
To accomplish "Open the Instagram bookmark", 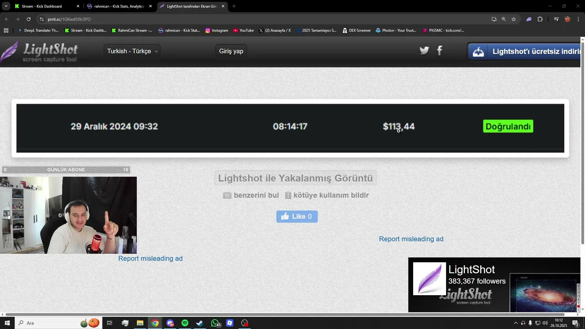I will click(217, 31).
